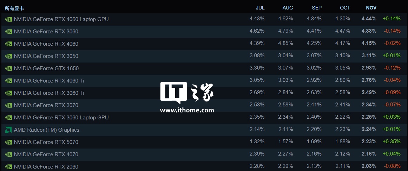
Task: Click AMD logo beside Radeon(TM) Graphics
Action: coord(8,130)
